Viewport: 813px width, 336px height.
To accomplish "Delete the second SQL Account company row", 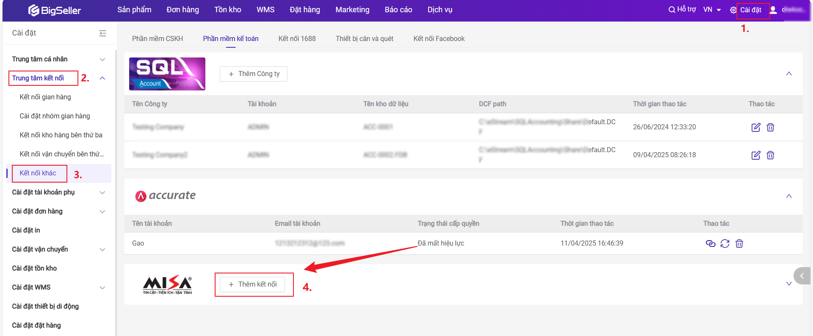I will point(770,155).
